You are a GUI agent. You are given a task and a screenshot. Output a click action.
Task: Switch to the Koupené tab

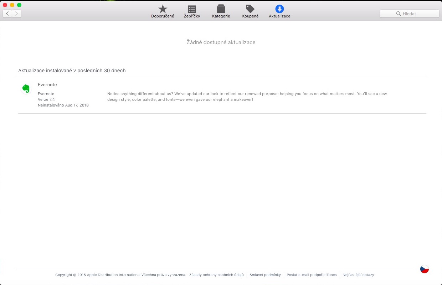click(250, 11)
